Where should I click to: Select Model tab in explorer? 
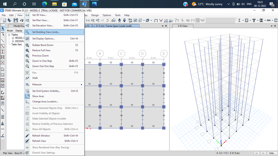(10, 31)
